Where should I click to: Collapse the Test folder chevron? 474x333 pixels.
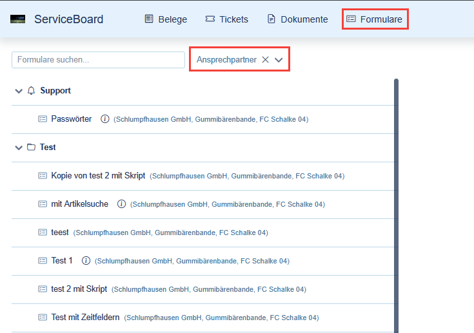19,147
